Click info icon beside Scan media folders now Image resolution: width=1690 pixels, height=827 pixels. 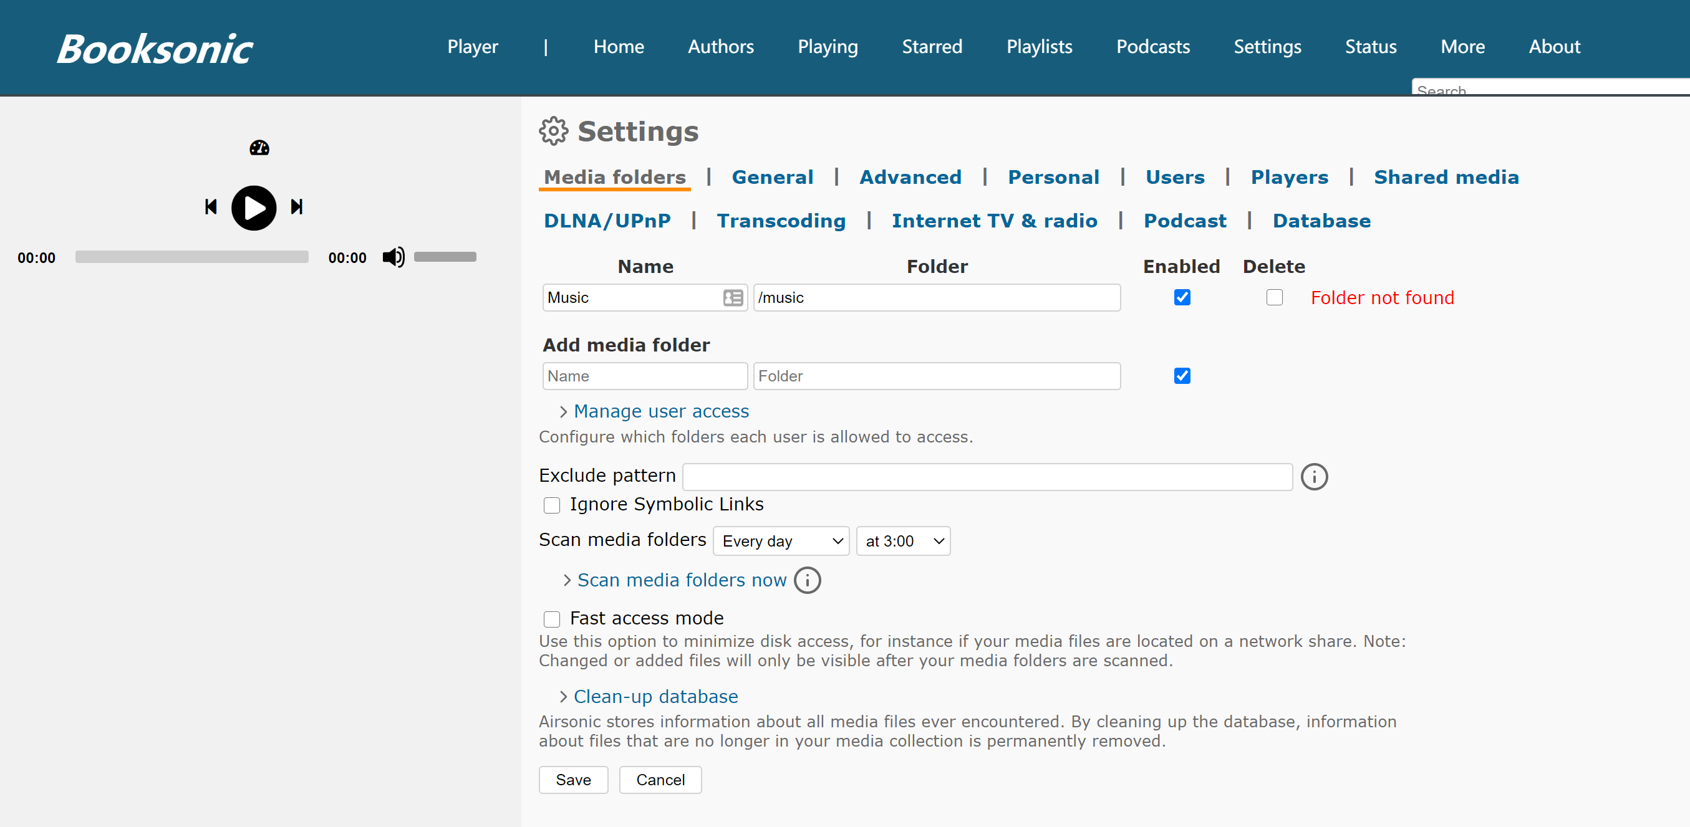[x=807, y=580]
